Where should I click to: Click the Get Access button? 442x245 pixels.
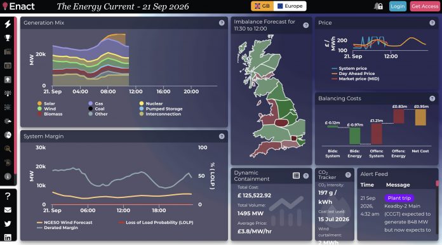click(x=424, y=6)
